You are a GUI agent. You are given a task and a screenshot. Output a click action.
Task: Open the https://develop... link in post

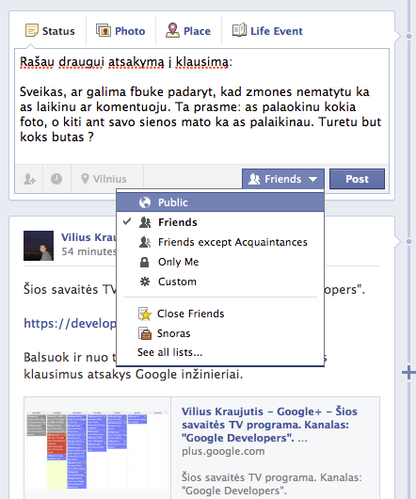pos(70,323)
